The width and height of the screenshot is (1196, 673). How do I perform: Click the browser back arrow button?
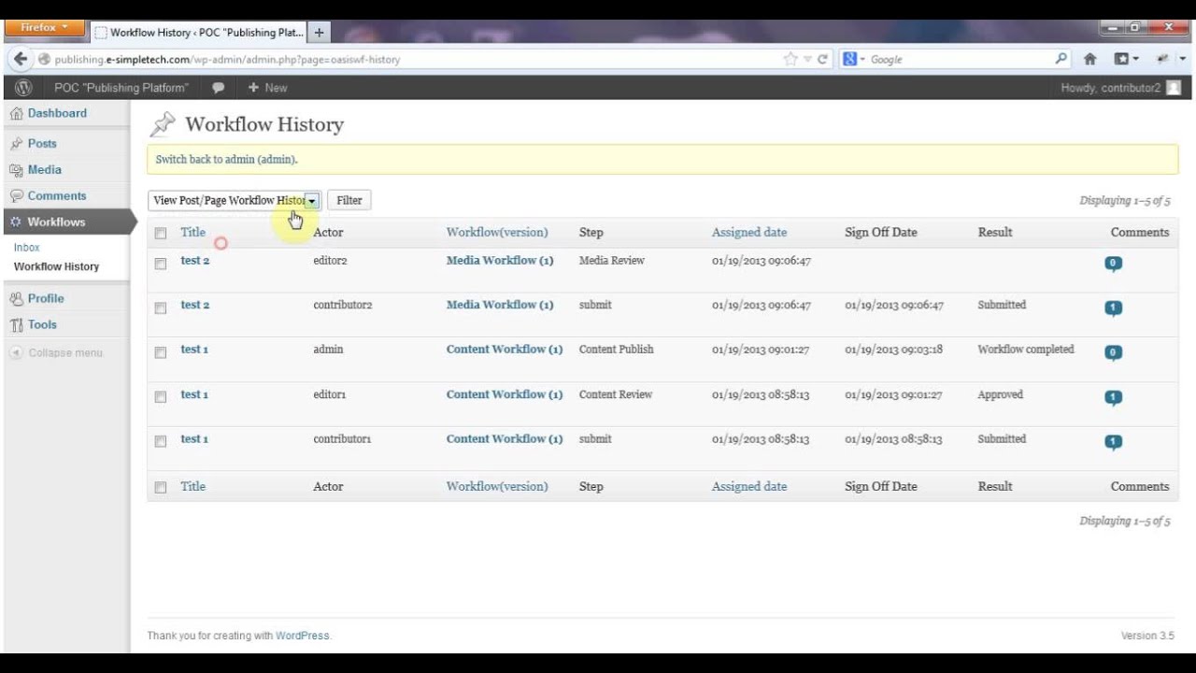[x=21, y=59]
